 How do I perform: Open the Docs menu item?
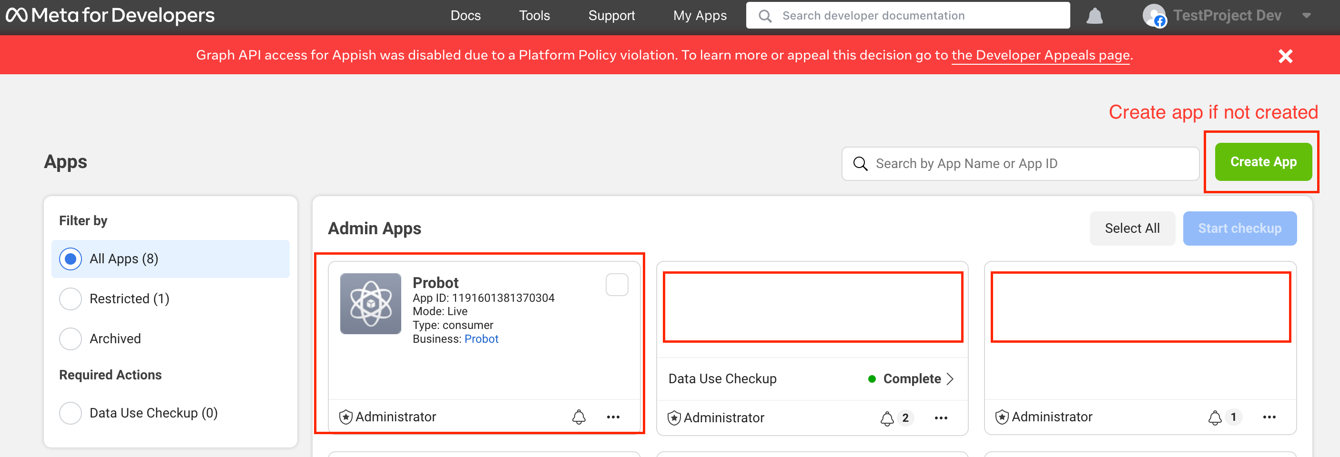coord(466,16)
